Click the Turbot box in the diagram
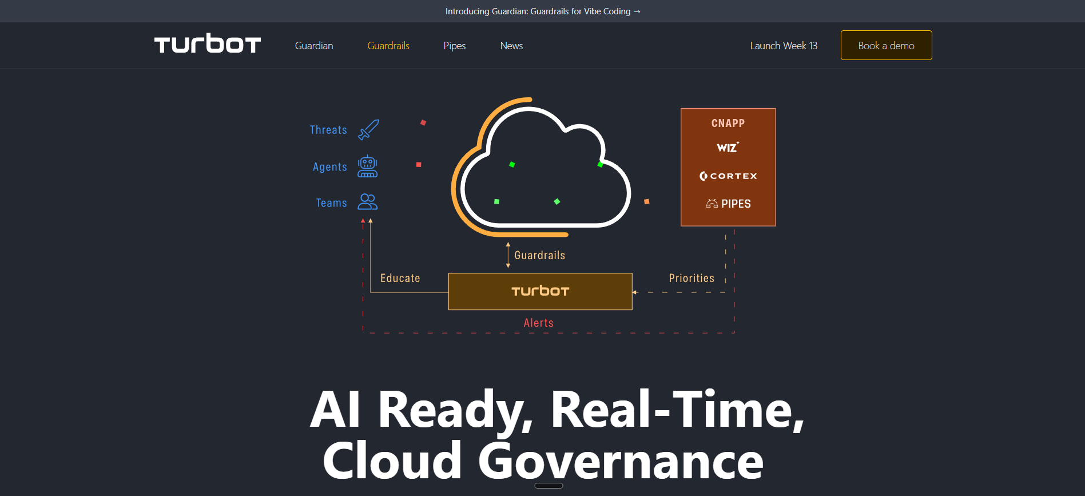Image resolution: width=1085 pixels, height=496 pixels. pos(540,292)
